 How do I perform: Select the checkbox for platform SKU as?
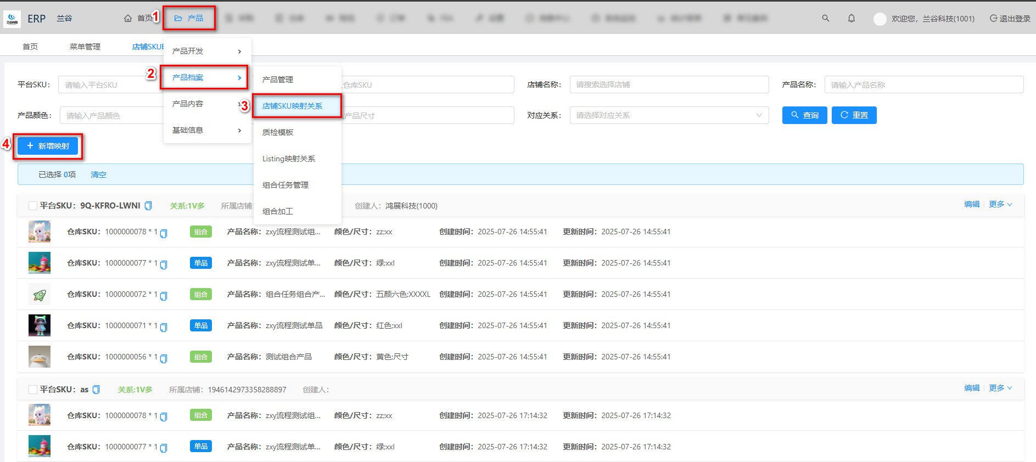pos(33,390)
